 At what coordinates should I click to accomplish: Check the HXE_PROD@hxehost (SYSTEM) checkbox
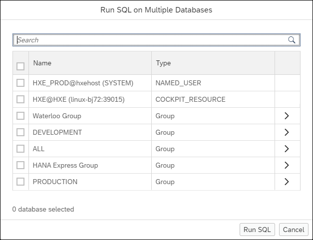click(x=20, y=83)
